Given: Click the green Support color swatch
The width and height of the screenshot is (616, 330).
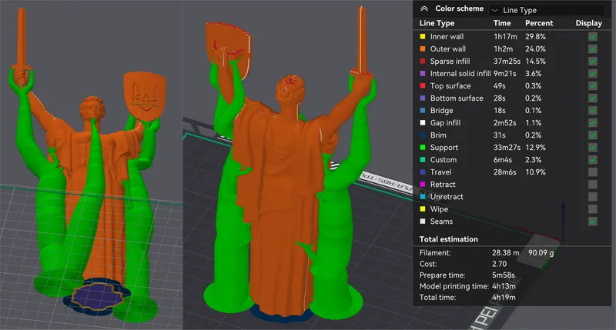Looking at the screenshot, I should [423, 148].
